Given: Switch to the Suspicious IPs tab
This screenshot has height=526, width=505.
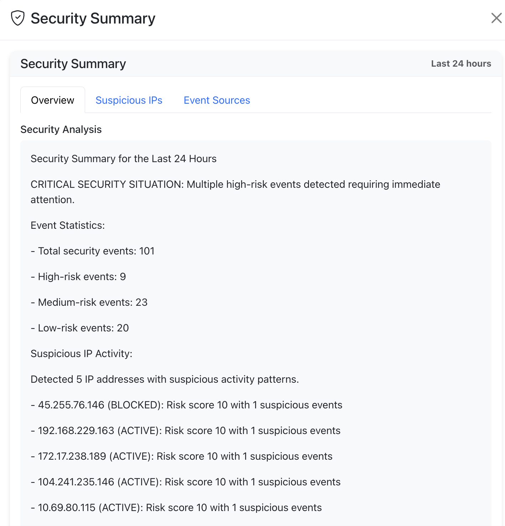Looking at the screenshot, I should point(129,100).
